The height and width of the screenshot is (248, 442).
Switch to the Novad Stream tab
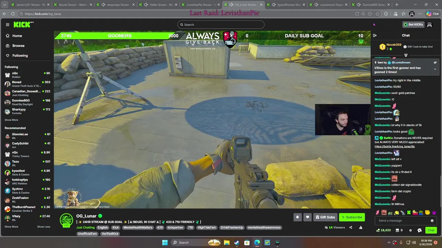click(73, 5)
